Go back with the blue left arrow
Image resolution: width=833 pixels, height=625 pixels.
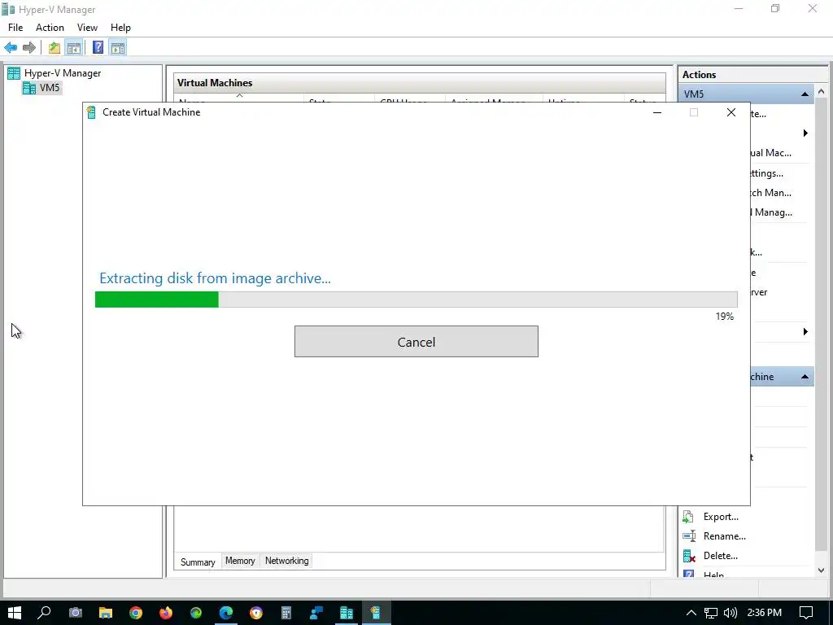coord(11,48)
